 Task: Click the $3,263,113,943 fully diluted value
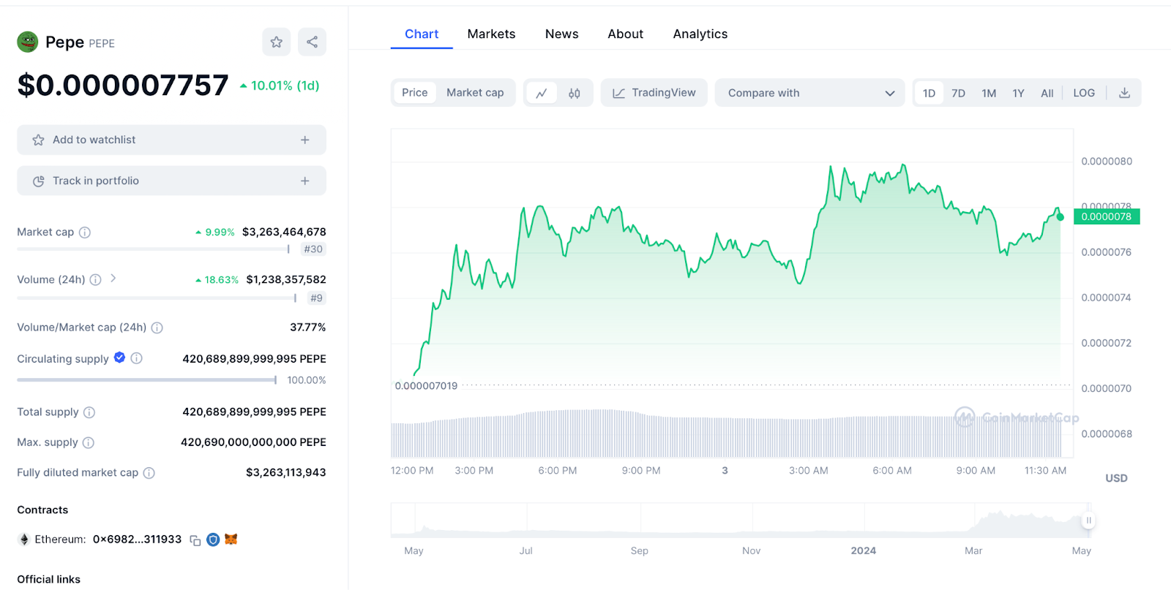(286, 473)
